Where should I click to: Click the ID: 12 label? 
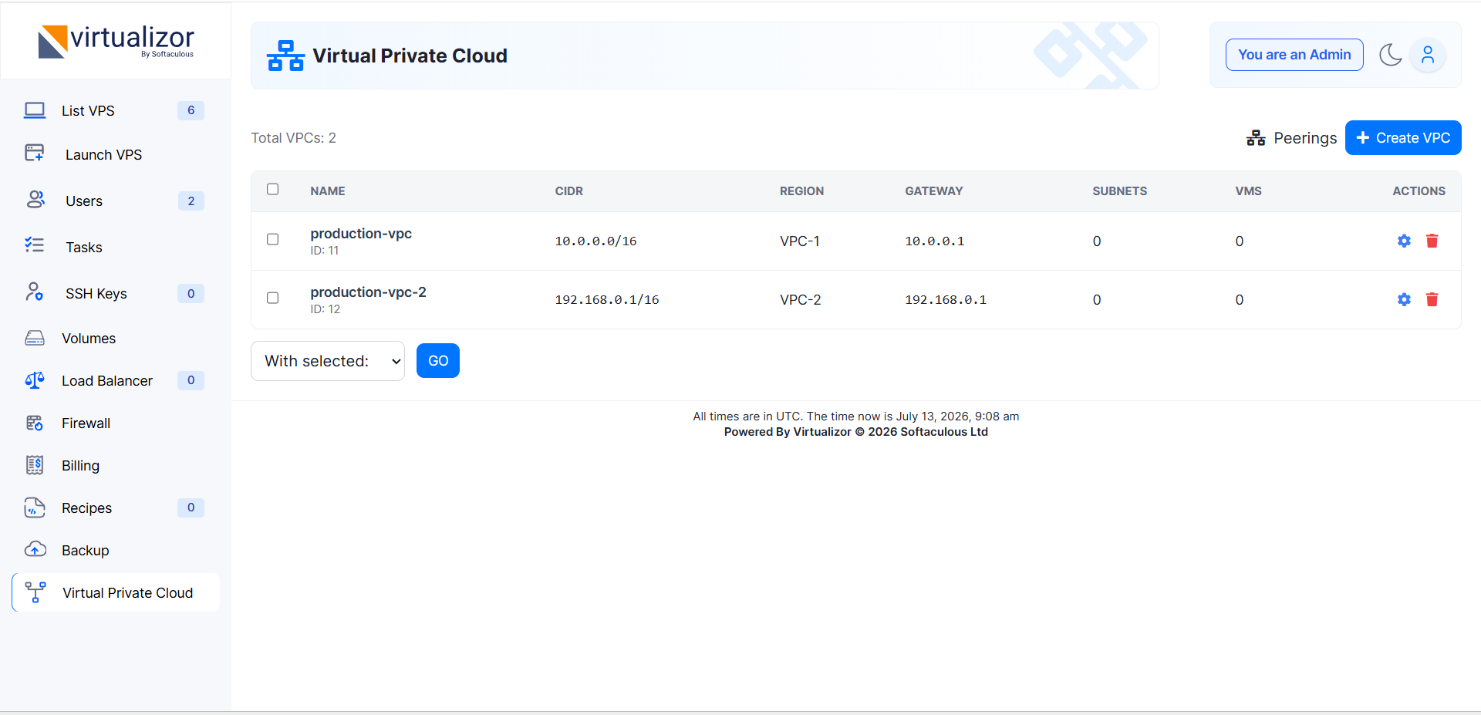[x=325, y=309]
